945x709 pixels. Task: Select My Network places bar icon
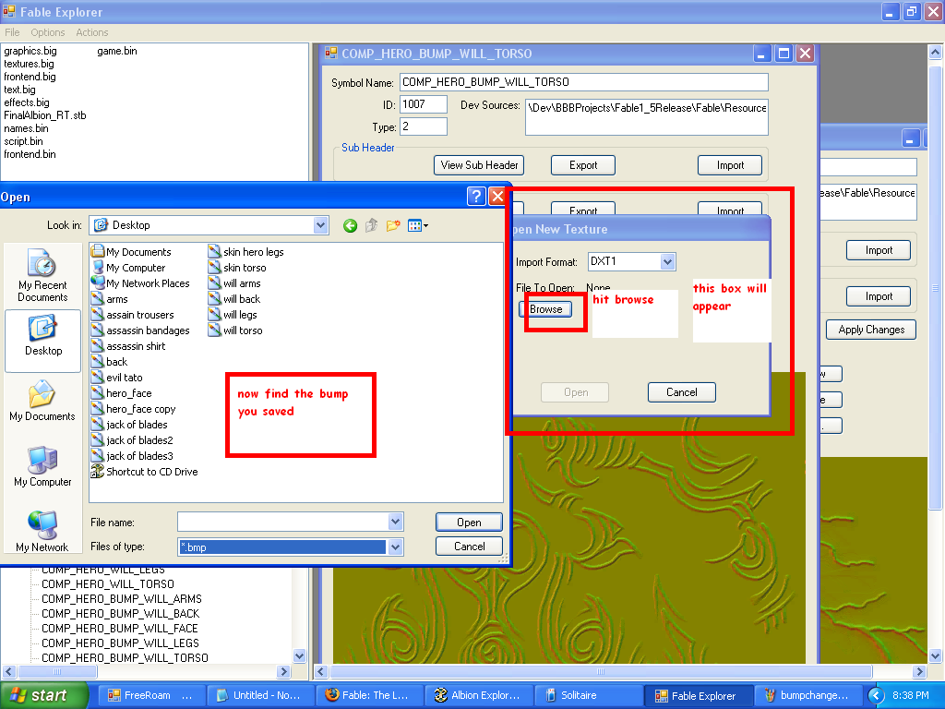coord(42,531)
